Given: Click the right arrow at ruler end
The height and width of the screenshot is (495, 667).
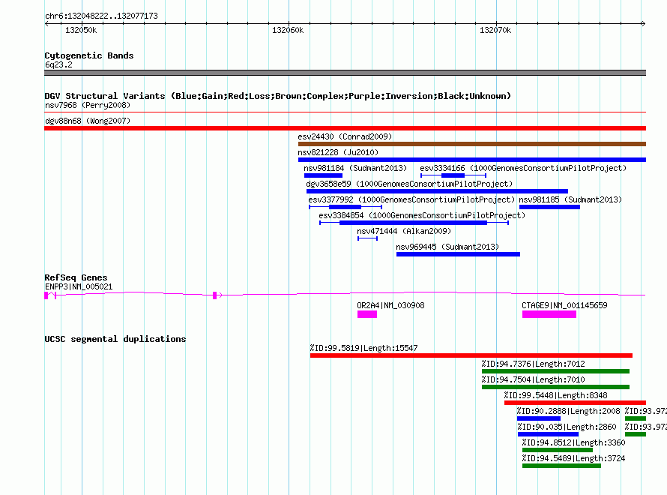Looking at the screenshot, I should point(643,23).
